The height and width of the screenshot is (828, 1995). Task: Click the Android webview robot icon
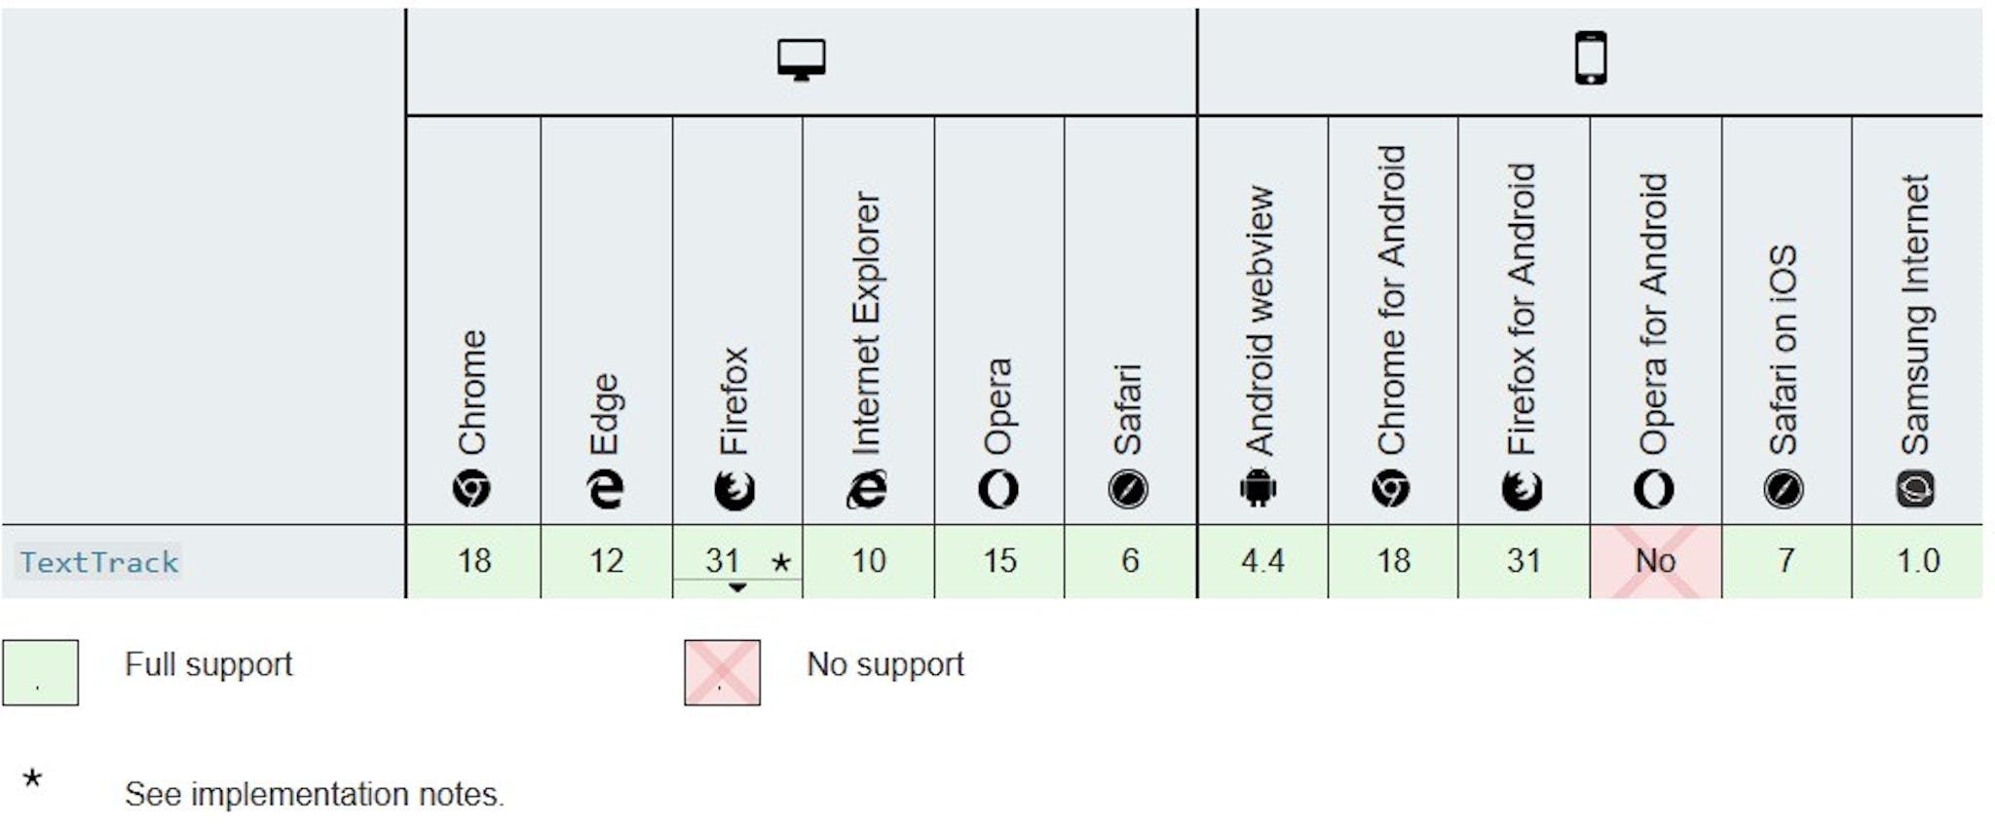coord(1258,487)
